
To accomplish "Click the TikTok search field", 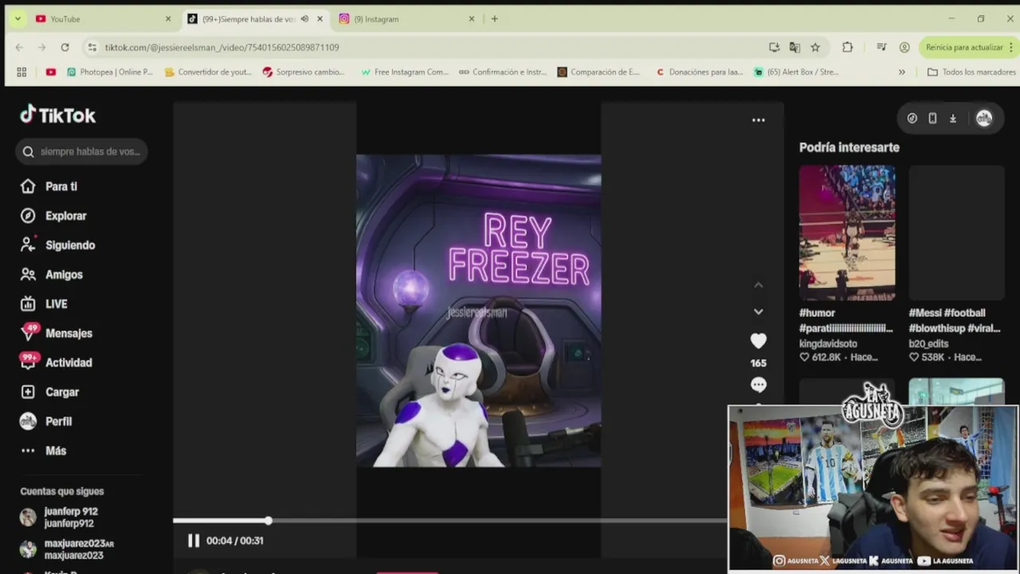I will 81,151.
